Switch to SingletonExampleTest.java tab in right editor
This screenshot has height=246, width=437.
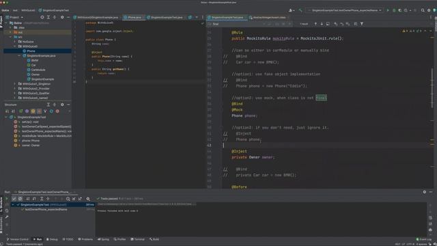[x=227, y=17]
